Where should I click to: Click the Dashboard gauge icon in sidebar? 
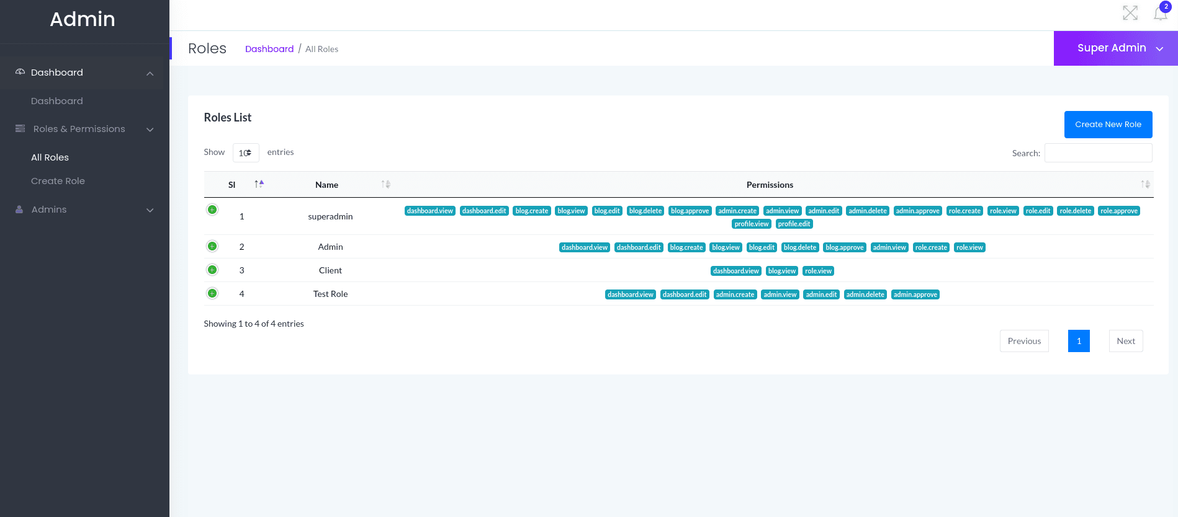[x=20, y=72]
